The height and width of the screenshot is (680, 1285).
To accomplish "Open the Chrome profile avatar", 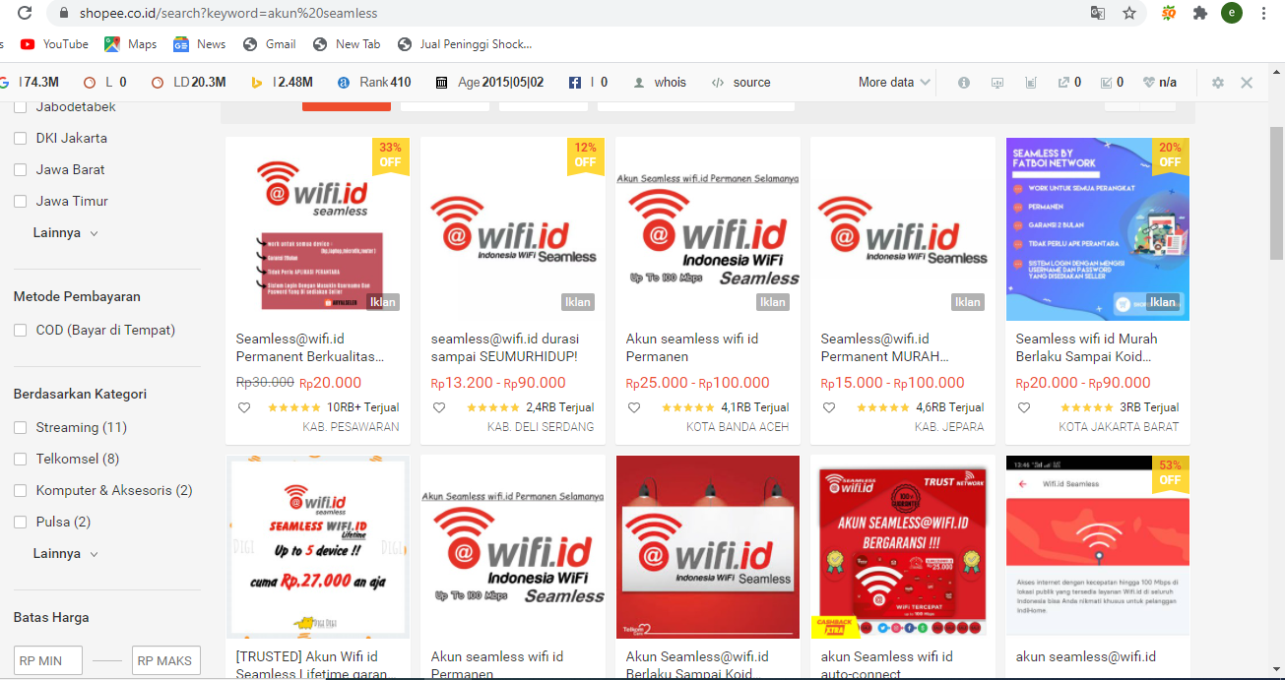I will (x=1231, y=13).
